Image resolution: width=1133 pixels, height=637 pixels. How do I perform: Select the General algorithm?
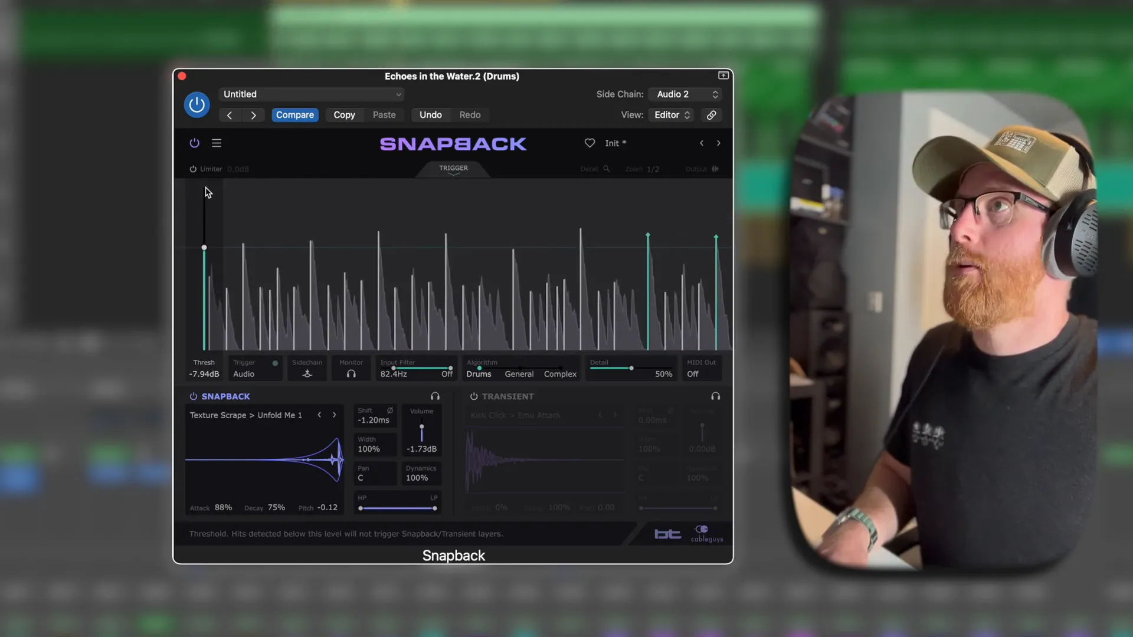point(519,375)
